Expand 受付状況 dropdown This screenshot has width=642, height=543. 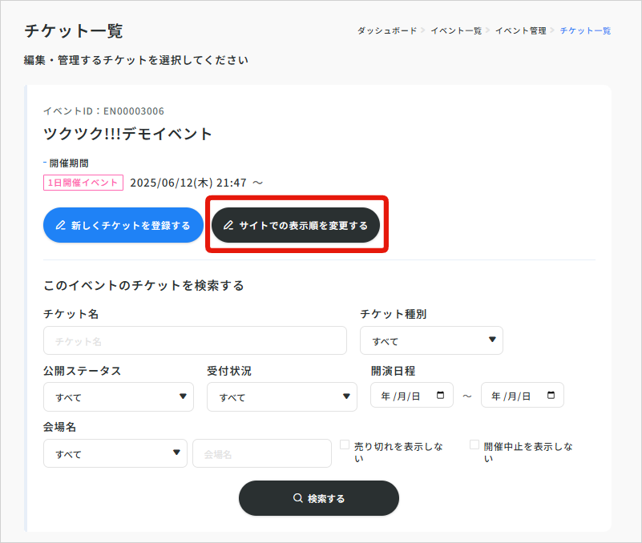(x=281, y=396)
